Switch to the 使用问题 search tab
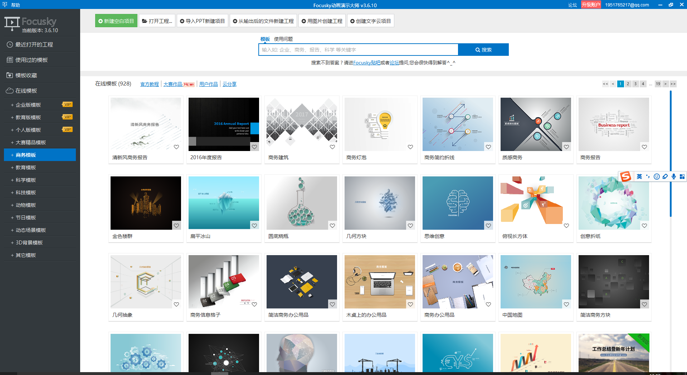687x375 pixels. click(x=283, y=39)
